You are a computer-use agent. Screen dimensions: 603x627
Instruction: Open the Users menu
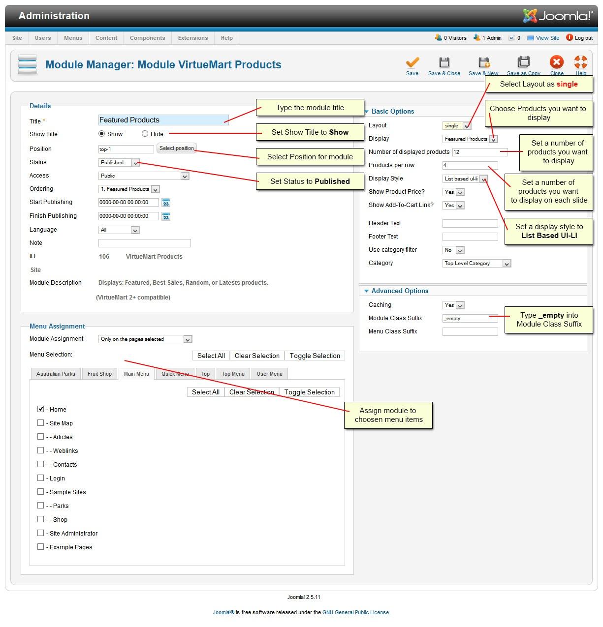point(43,38)
